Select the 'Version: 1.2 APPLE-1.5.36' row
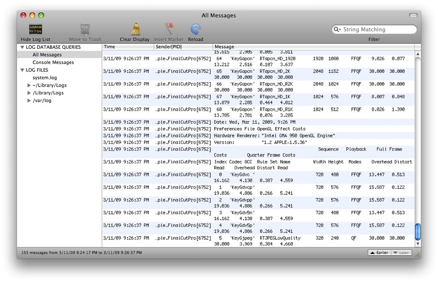 tap(258, 142)
